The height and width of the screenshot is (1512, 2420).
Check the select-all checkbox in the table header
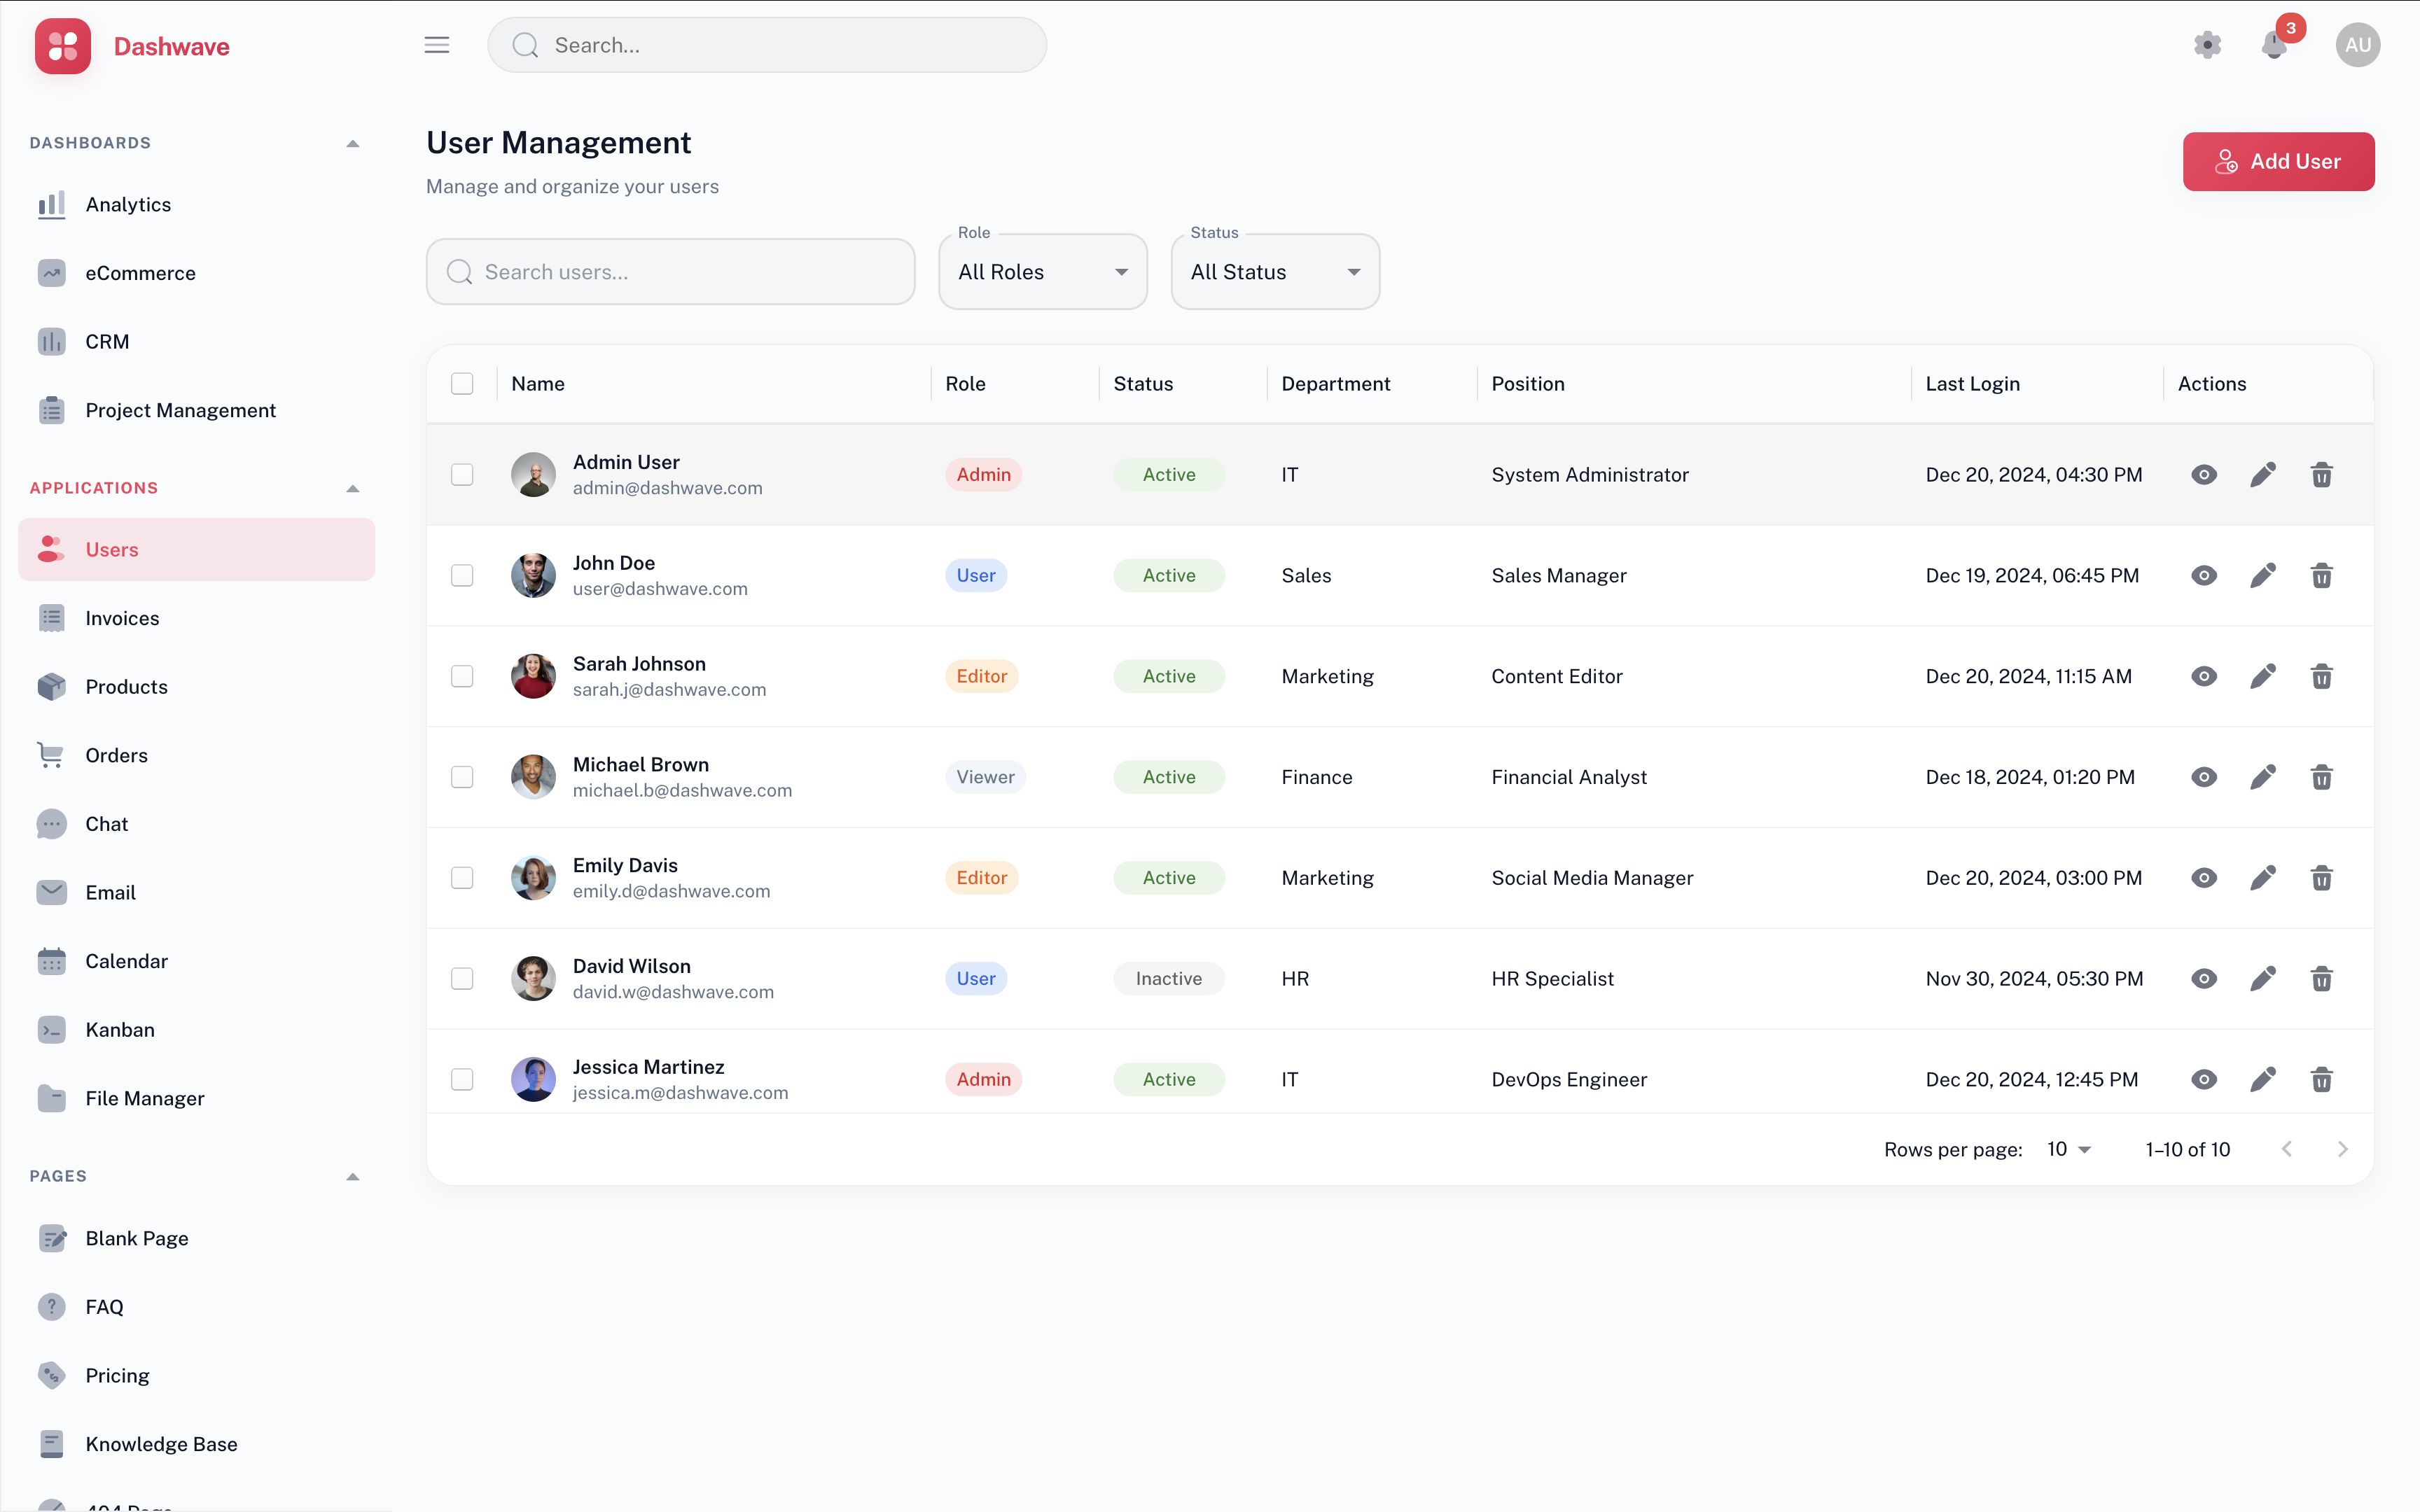click(x=462, y=384)
